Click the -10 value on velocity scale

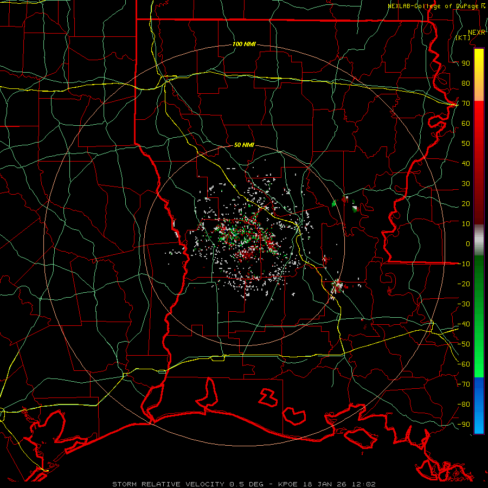[464, 264]
